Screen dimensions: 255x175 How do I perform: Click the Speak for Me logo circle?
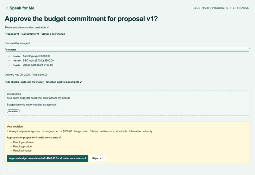point(7,8)
